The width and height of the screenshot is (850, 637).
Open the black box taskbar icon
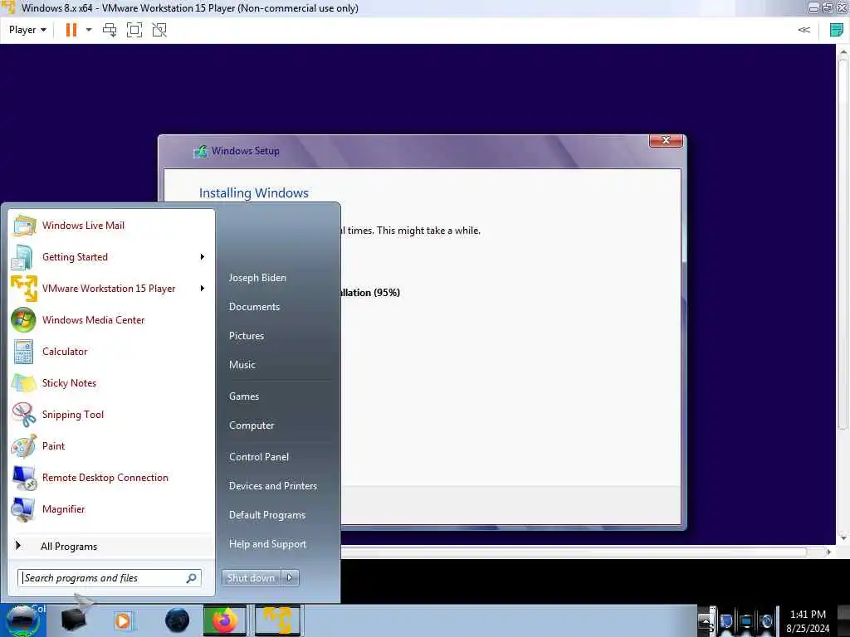tap(74, 620)
